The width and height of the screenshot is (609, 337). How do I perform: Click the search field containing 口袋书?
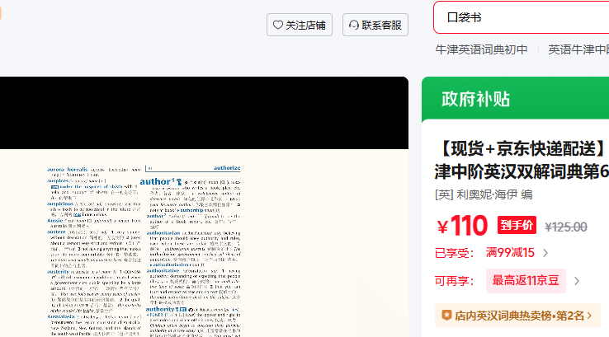click(x=520, y=16)
